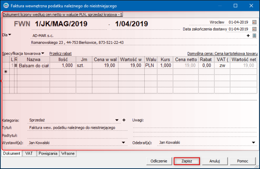
Task: Open the Odebrał(a) dropdown arrow
Action: (x=253, y=142)
